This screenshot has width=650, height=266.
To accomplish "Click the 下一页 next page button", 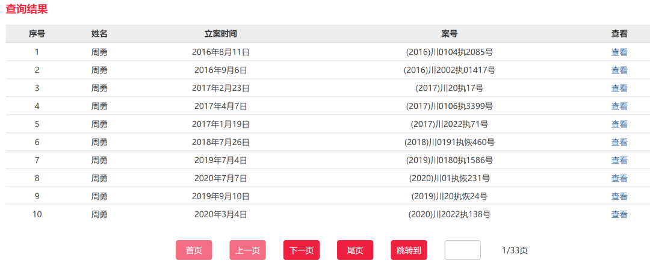I will click(x=301, y=250).
